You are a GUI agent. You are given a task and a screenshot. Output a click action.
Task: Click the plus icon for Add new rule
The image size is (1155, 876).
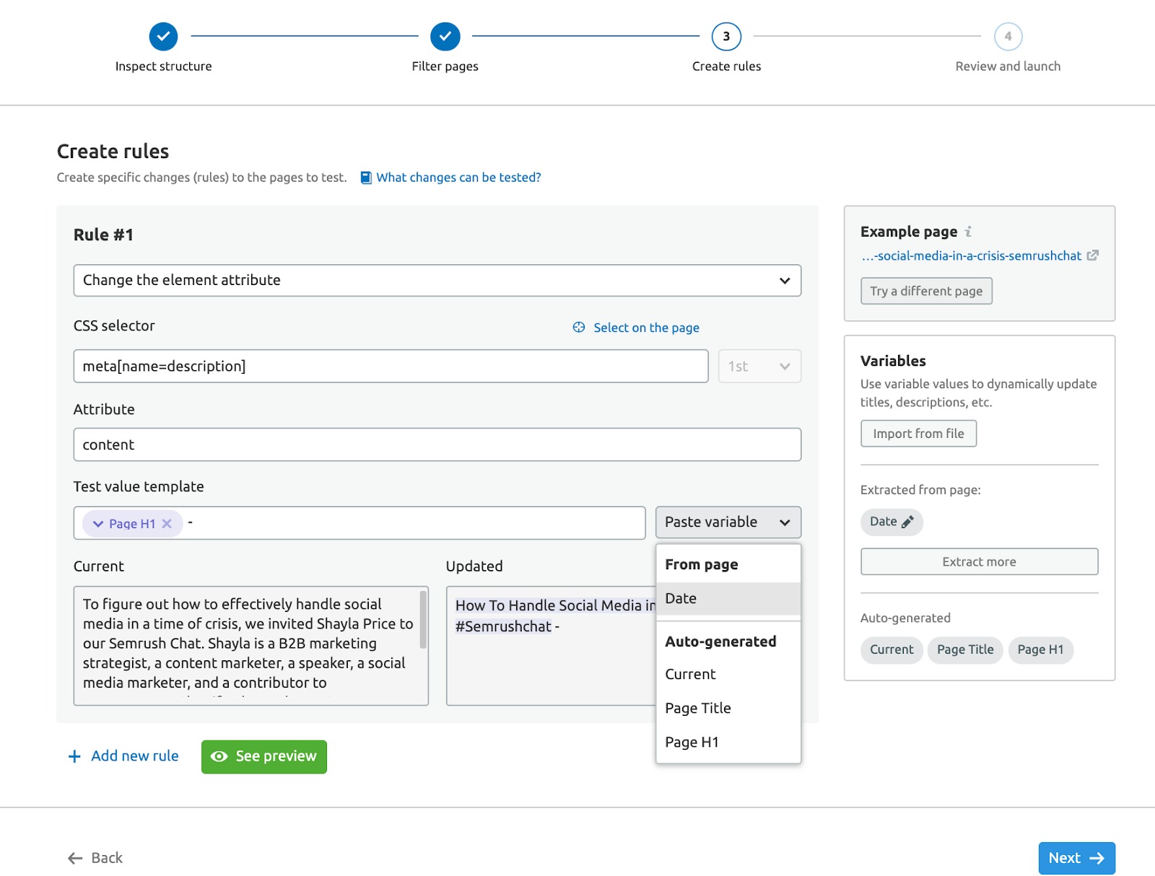click(x=74, y=756)
